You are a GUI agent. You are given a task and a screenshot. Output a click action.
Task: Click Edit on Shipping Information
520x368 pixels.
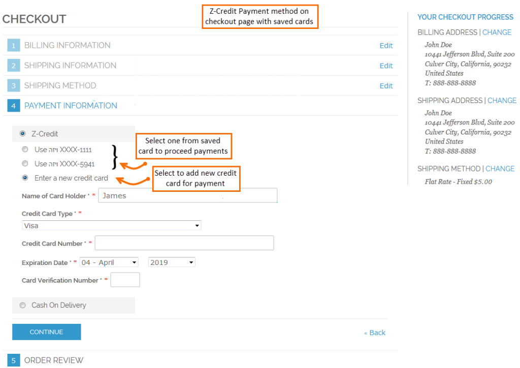pyautogui.click(x=386, y=65)
